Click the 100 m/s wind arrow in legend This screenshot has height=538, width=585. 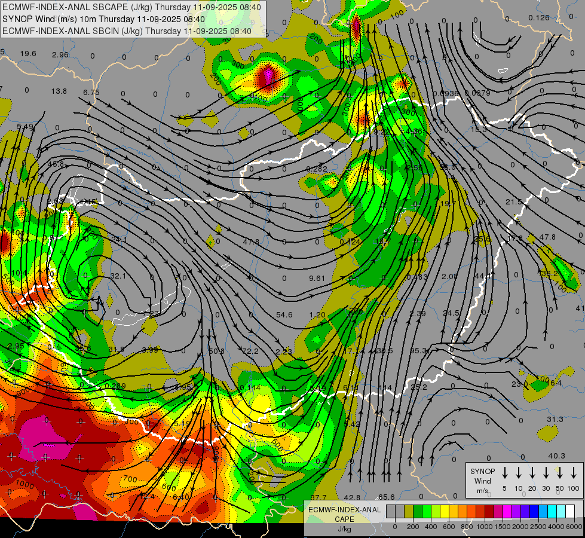pos(574,473)
